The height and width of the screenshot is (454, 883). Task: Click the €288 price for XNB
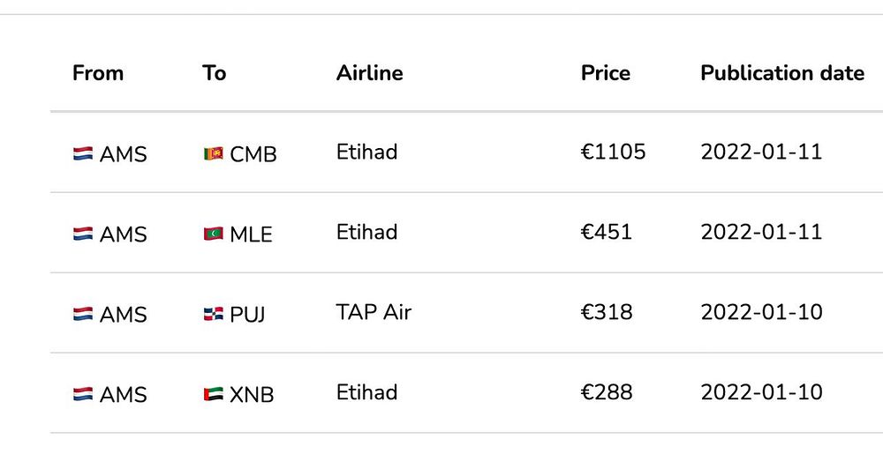pyautogui.click(x=607, y=392)
